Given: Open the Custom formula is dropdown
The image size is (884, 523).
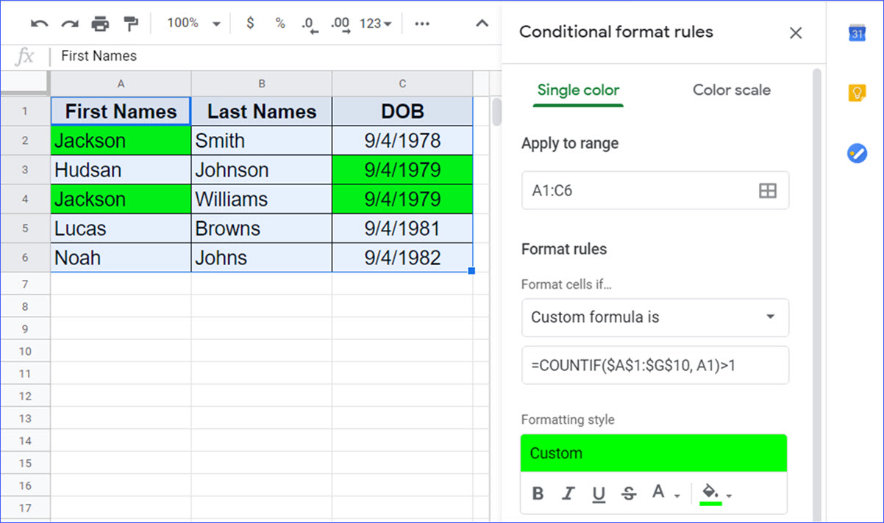Looking at the screenshot, I should (655, 317).
